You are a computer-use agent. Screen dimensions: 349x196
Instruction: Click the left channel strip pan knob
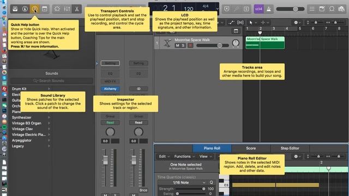(x=110, y=132)
